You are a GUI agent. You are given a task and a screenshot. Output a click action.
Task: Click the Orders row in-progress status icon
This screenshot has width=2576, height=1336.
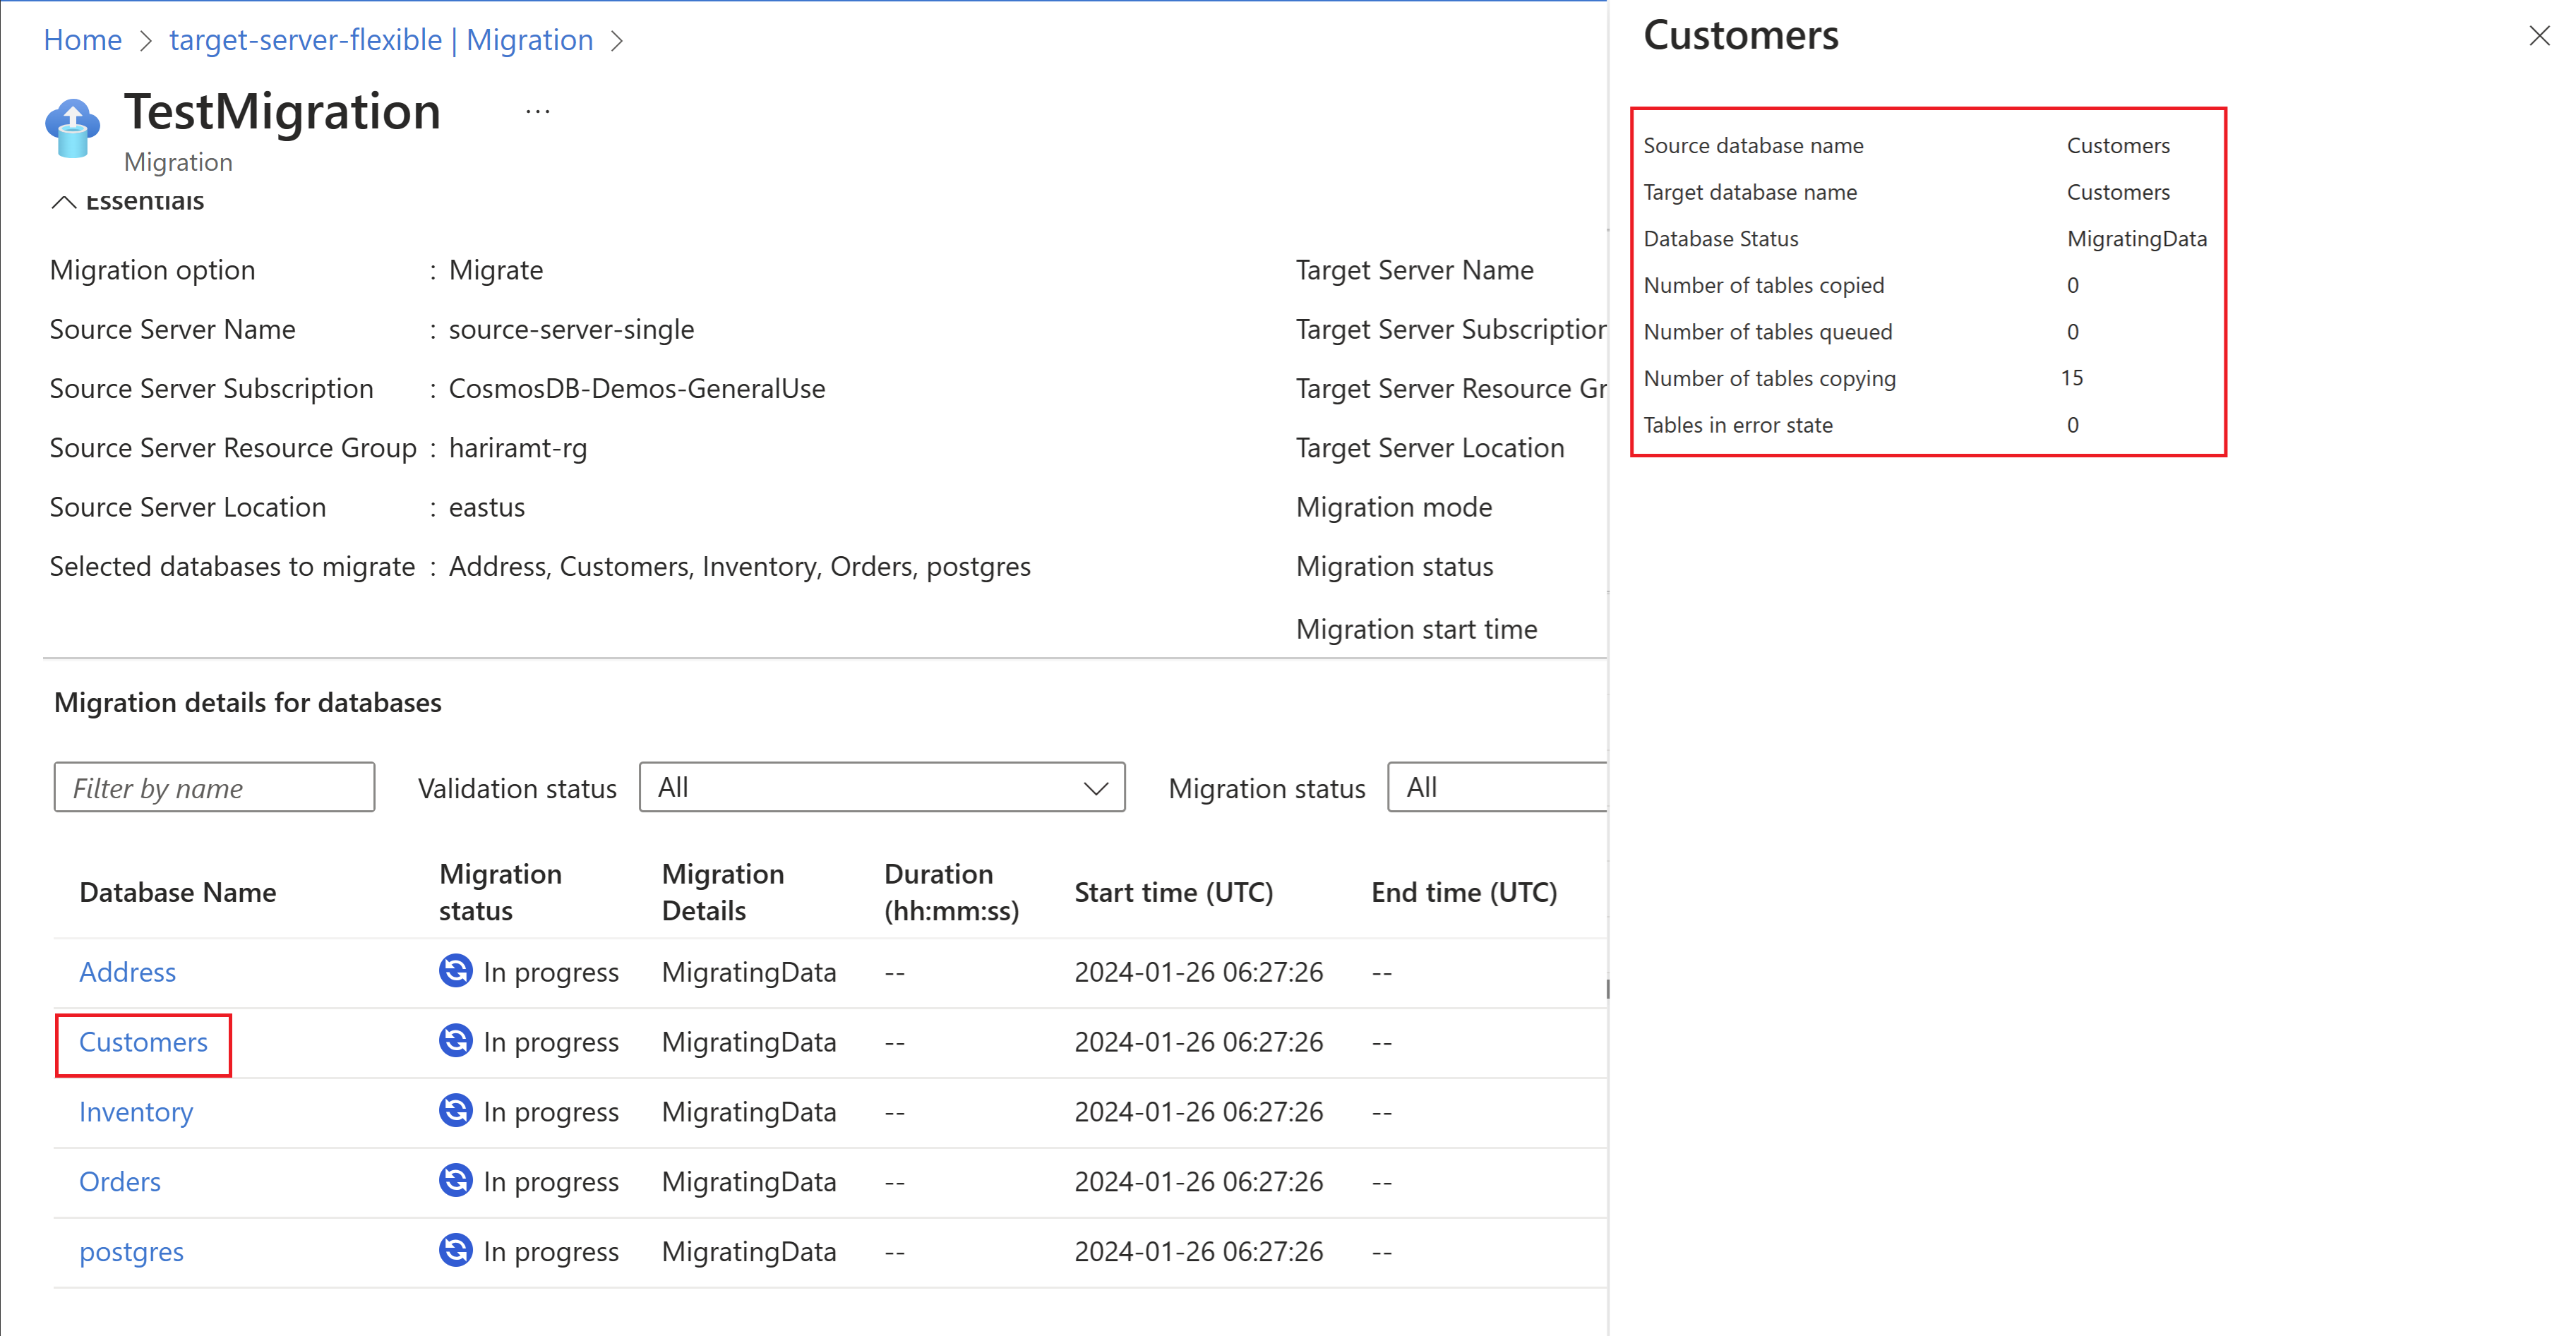[455, 1181]
